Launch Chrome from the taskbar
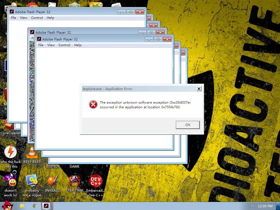The height and width of the screenshot is (210, 280). (35, 206)
